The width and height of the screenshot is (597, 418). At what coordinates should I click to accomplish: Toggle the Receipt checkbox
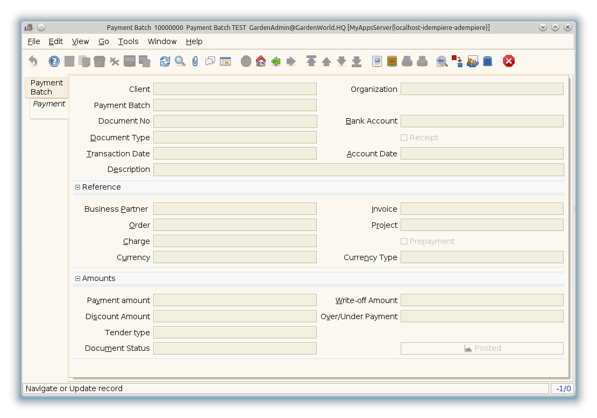(404, 138)
